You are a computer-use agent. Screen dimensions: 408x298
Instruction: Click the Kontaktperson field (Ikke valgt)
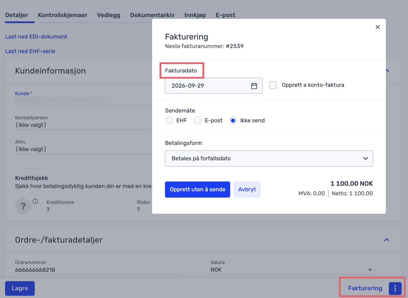click(x=84, y=125)
